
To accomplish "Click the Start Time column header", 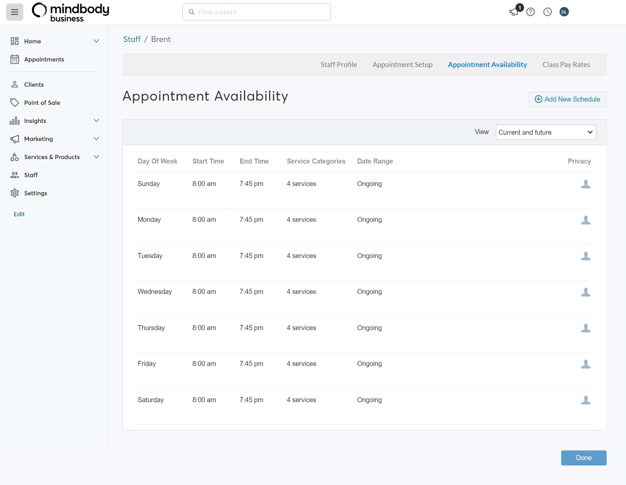I will click(x=208, y=161).
